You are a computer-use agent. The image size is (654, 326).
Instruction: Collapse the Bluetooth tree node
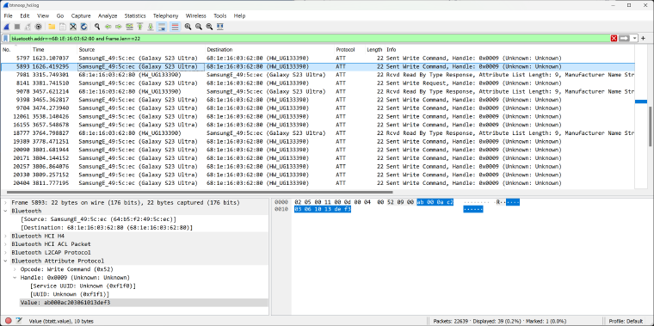click(5, 211)
